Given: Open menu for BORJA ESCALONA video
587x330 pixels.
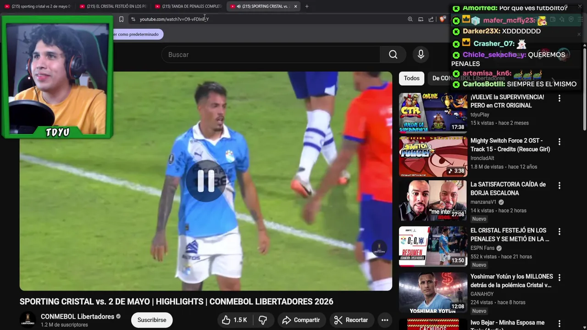Looking at the screenshot, I should [559, 186].
